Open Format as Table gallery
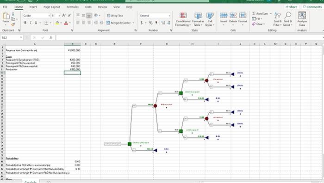This screenshot has height=183, width=324. coord(198,19)
